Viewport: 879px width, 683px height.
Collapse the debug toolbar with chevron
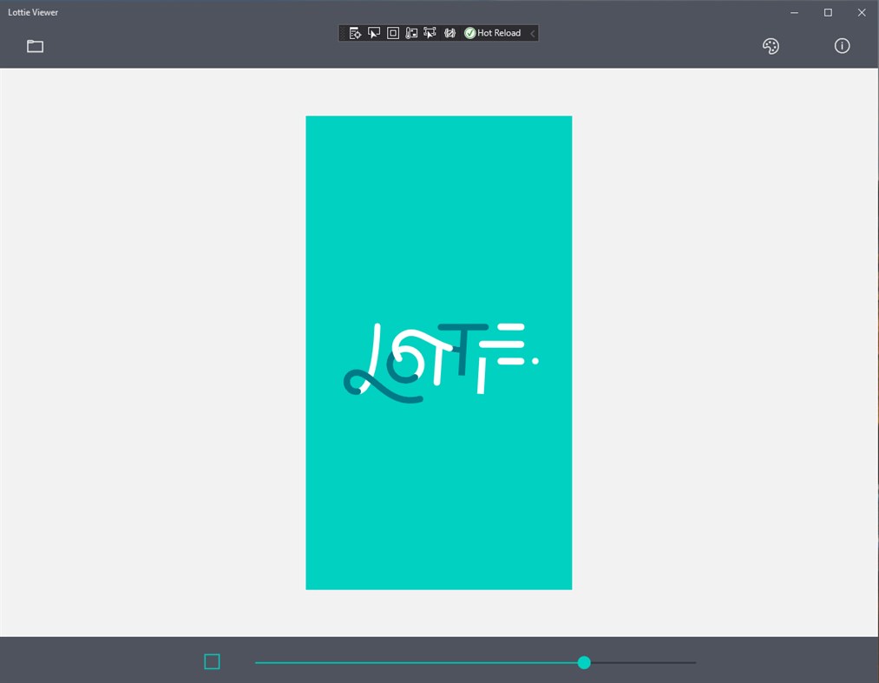coord(533,33)
